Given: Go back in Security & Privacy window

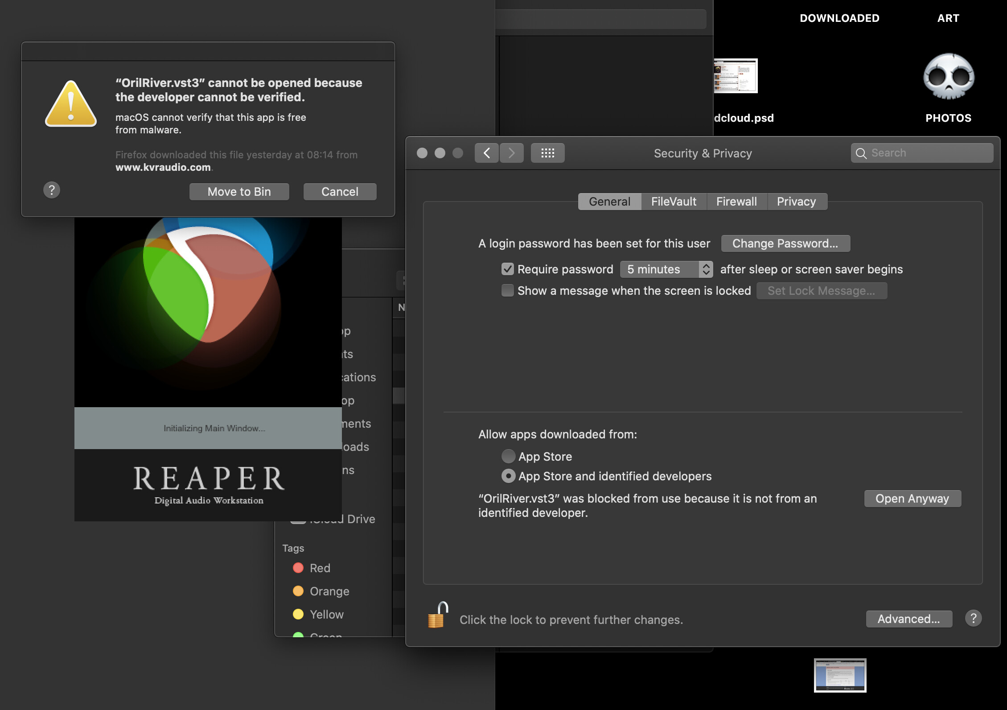Looking at the screenshot, I should [x=487, y=153].
